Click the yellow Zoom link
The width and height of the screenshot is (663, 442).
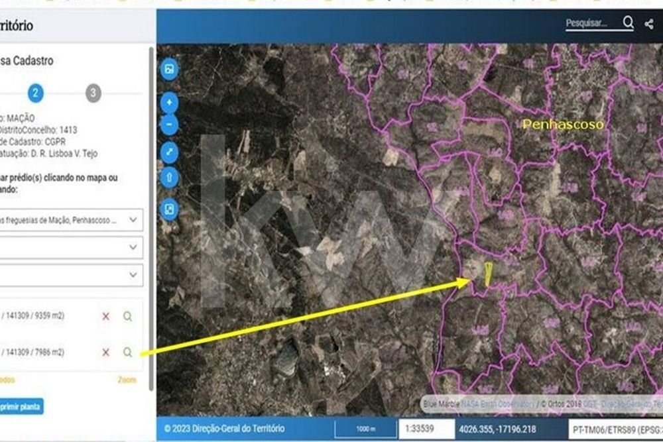127,380
